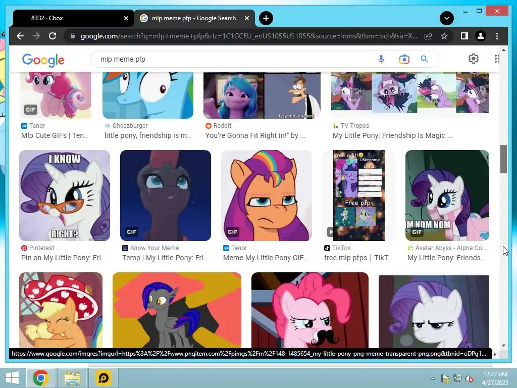Click the scrollbar up arrow
Image resolution: width=517 pixels, height=388 pixels.
pos(503,50)
